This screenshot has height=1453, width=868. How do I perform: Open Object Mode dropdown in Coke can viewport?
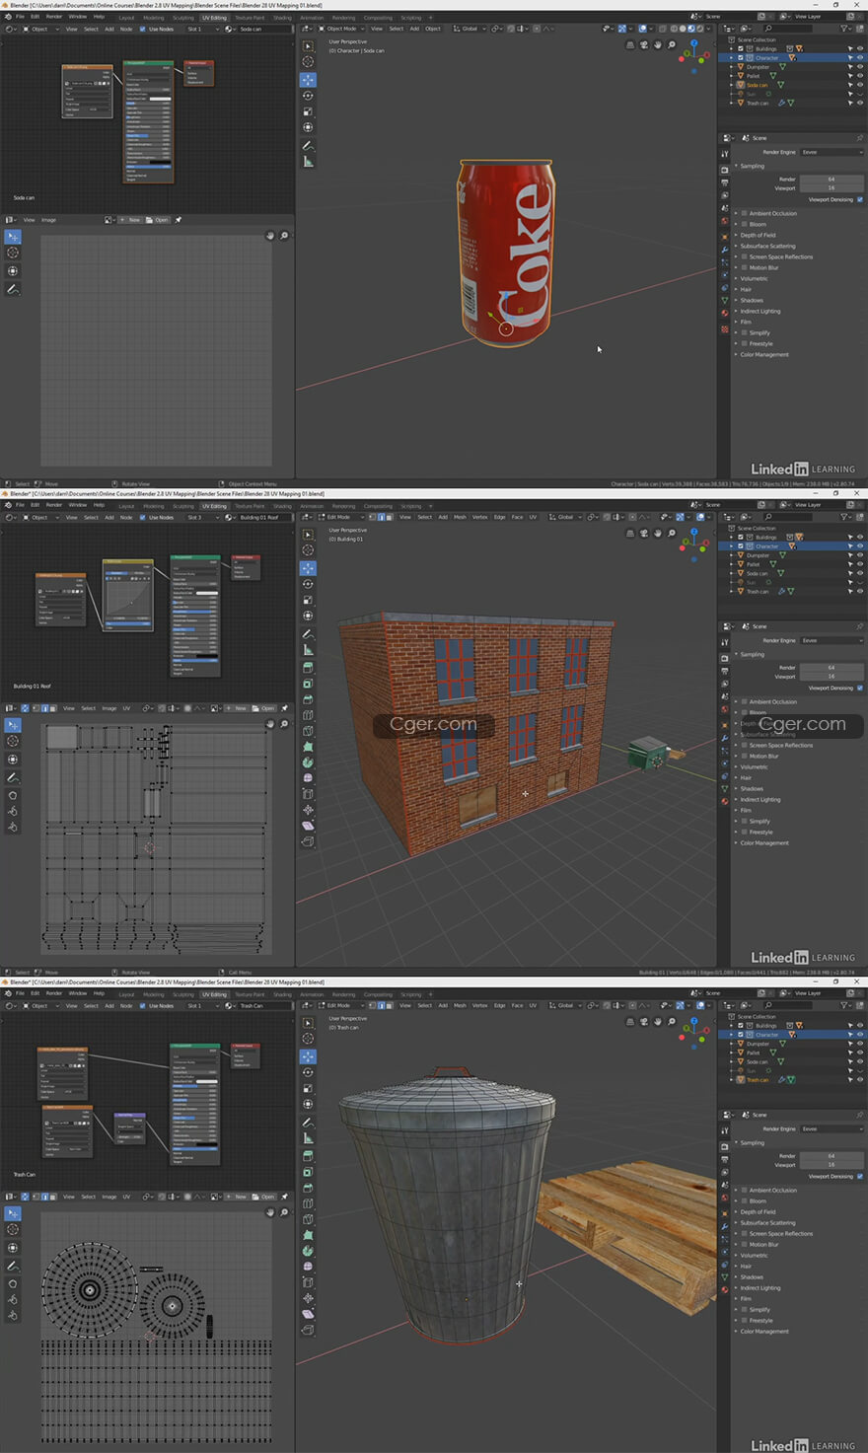coord(339,29)
